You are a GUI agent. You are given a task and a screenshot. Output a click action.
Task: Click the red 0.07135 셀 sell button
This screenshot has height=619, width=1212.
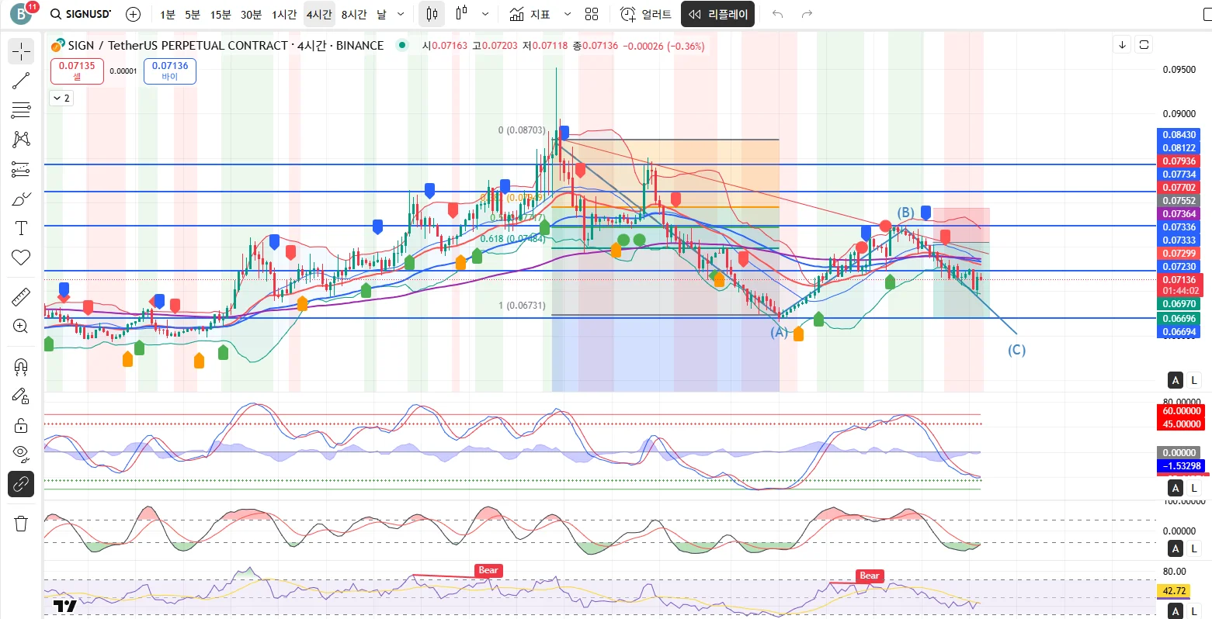coord(77,71)
